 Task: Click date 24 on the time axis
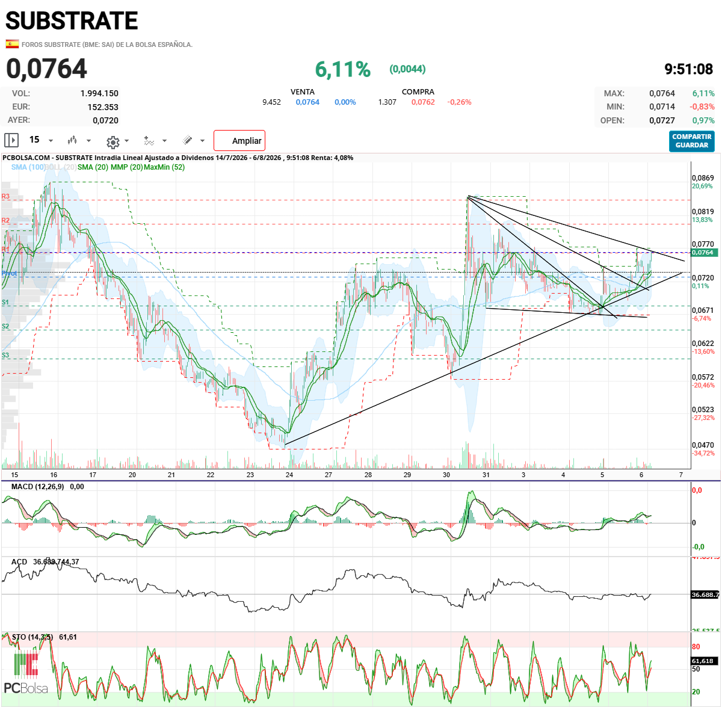point(289,475)
